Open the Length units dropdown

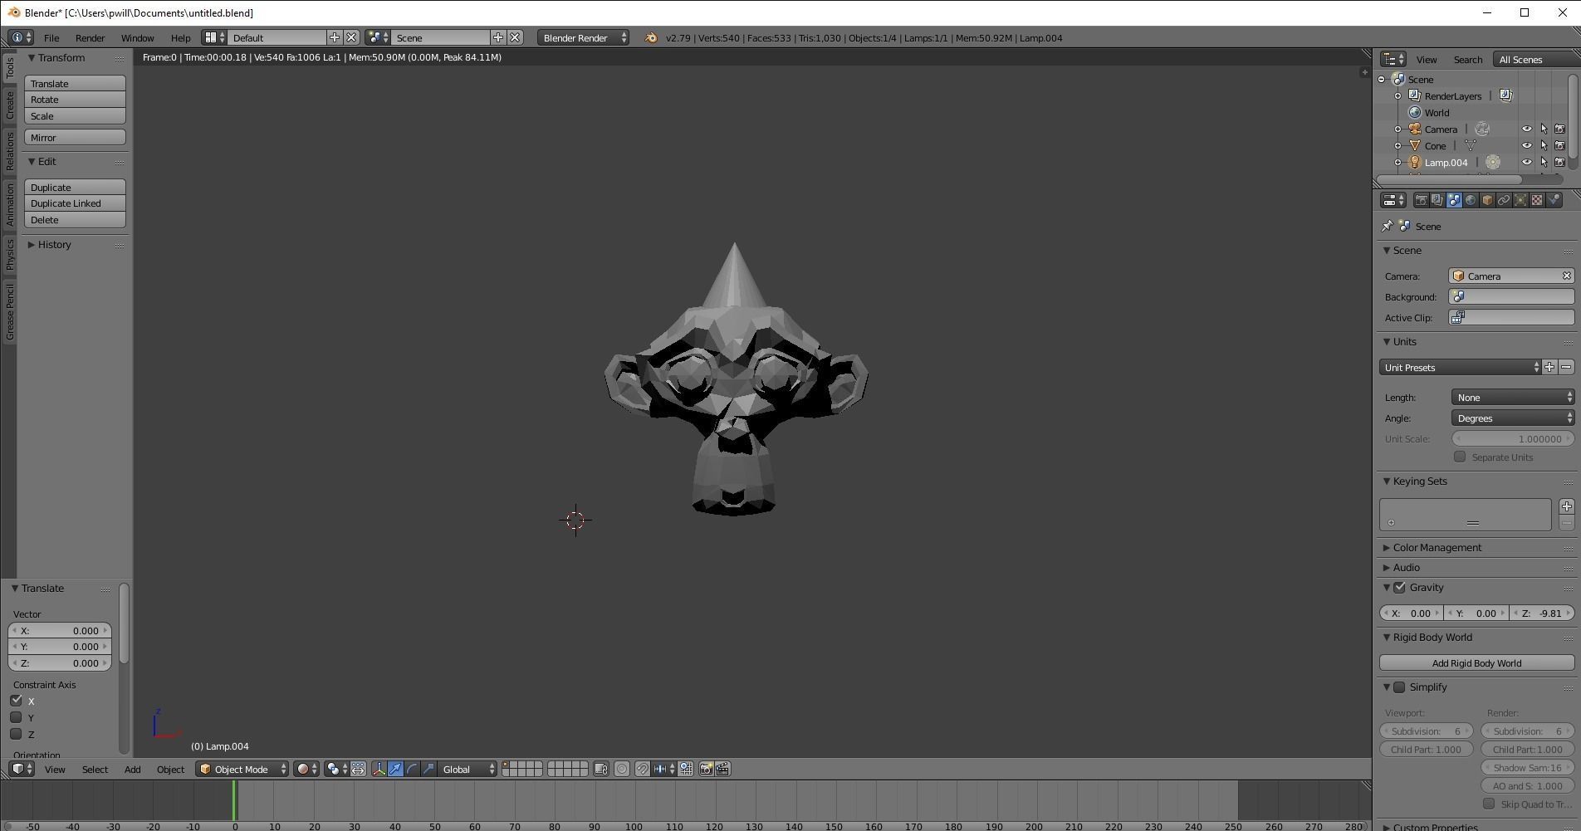click(x=1513, y=397)
